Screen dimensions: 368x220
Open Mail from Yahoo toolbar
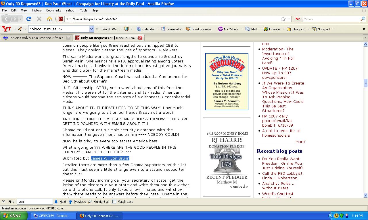point(251,29)
